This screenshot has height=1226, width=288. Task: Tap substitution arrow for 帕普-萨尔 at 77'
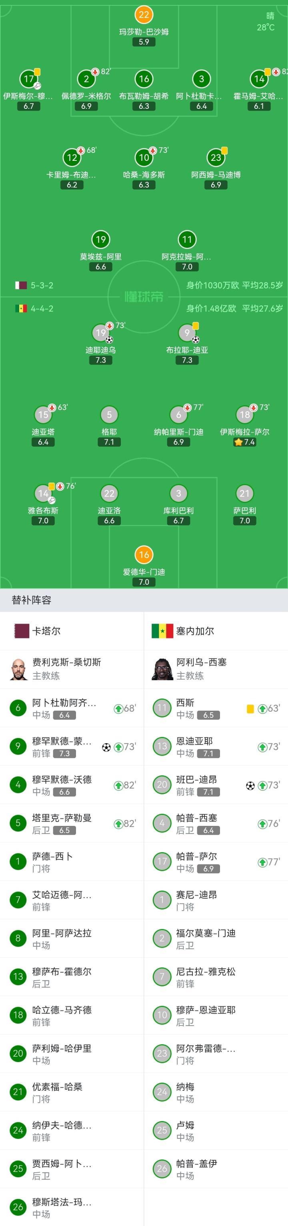pos(262,862)
